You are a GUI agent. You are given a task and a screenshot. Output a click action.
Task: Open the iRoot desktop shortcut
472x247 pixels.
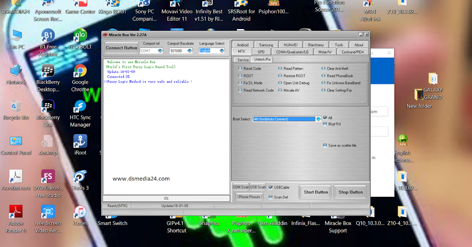click(80, 142)
